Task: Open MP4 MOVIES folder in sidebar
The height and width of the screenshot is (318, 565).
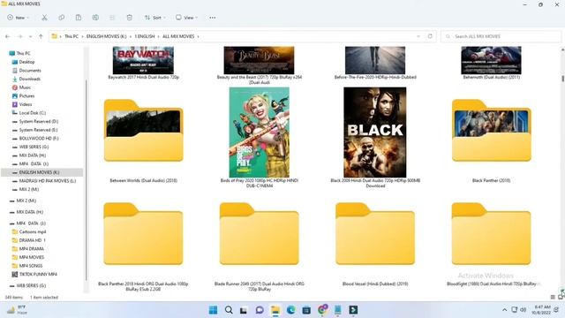Action: (x=32, y=257)
